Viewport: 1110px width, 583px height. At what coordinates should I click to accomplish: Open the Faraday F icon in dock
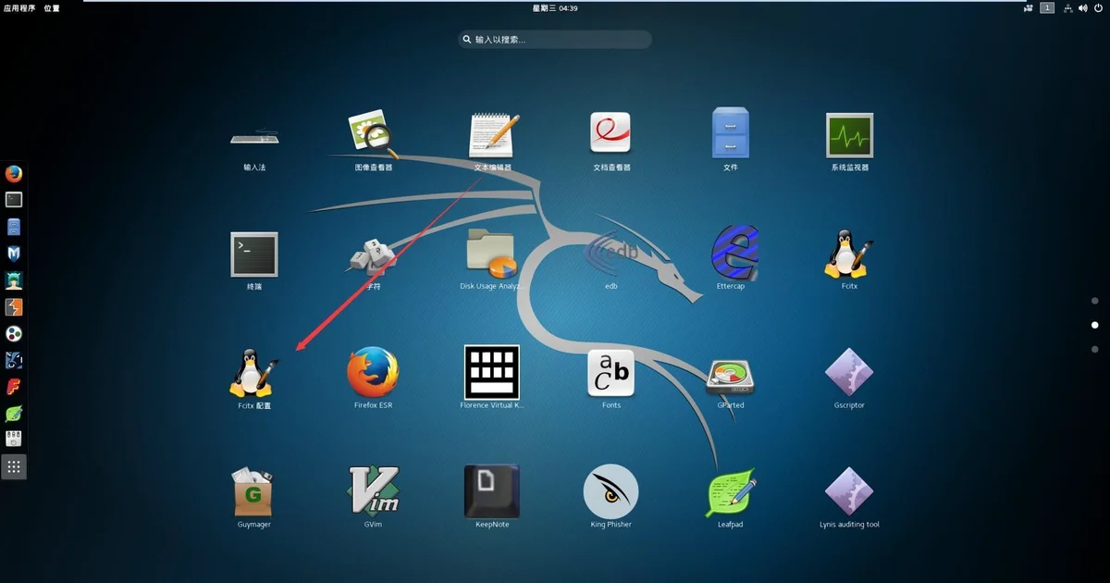[13, 386]
